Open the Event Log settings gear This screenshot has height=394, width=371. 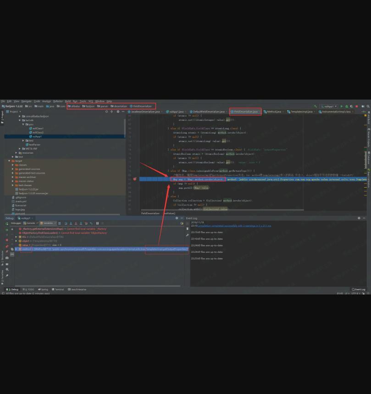[360, 218]
